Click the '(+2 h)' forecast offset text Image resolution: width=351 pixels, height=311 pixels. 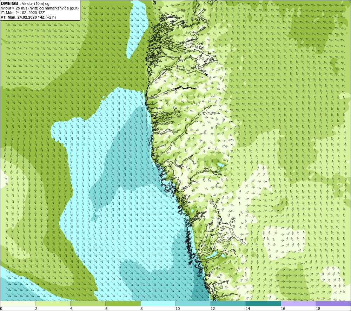pyautogui.click(x=51, y=17)
